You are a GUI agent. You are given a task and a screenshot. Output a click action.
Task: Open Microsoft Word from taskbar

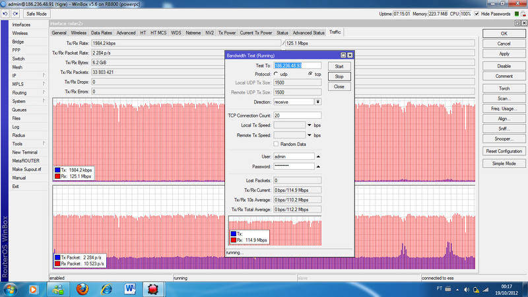click(129, 289)
